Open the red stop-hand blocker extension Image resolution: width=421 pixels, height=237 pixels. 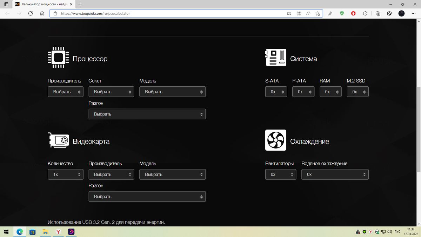[x=354, y=13]
